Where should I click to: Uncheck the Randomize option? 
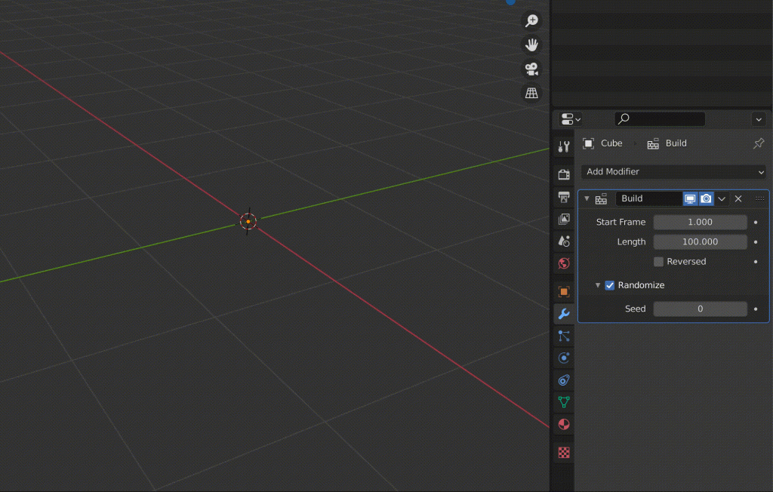point(609,285)
